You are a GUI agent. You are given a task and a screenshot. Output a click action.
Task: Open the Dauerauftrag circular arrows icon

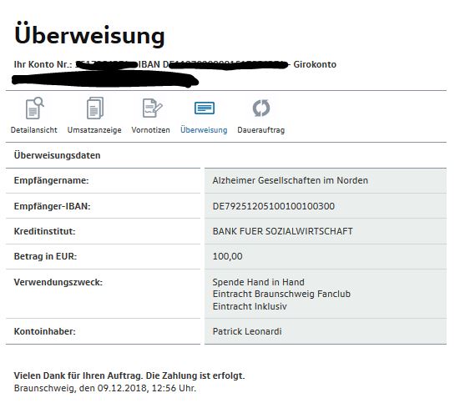pos(261,108)
